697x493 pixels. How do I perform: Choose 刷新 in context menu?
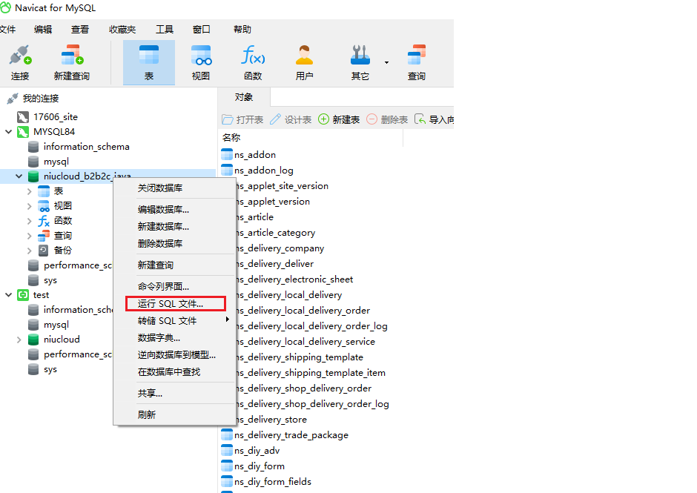click(174, 414)
